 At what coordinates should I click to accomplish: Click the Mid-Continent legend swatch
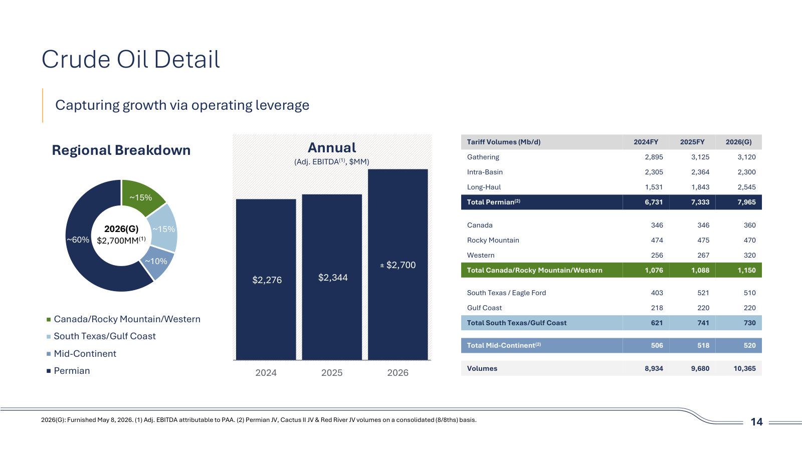[x=49, y=354]
